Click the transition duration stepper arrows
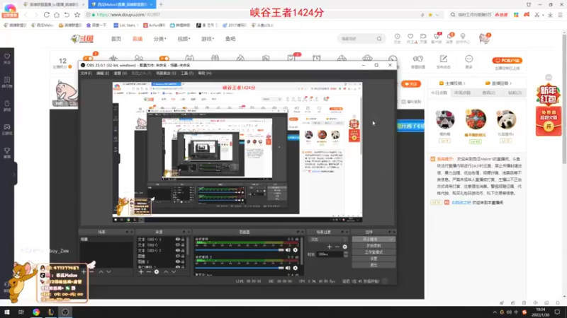567x318 pixels. pyautogui.click(x=346, y=254)
